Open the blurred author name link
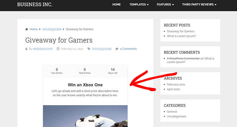Image resolution: width=237 pixels, height=127 pixels. click(43, 49)
